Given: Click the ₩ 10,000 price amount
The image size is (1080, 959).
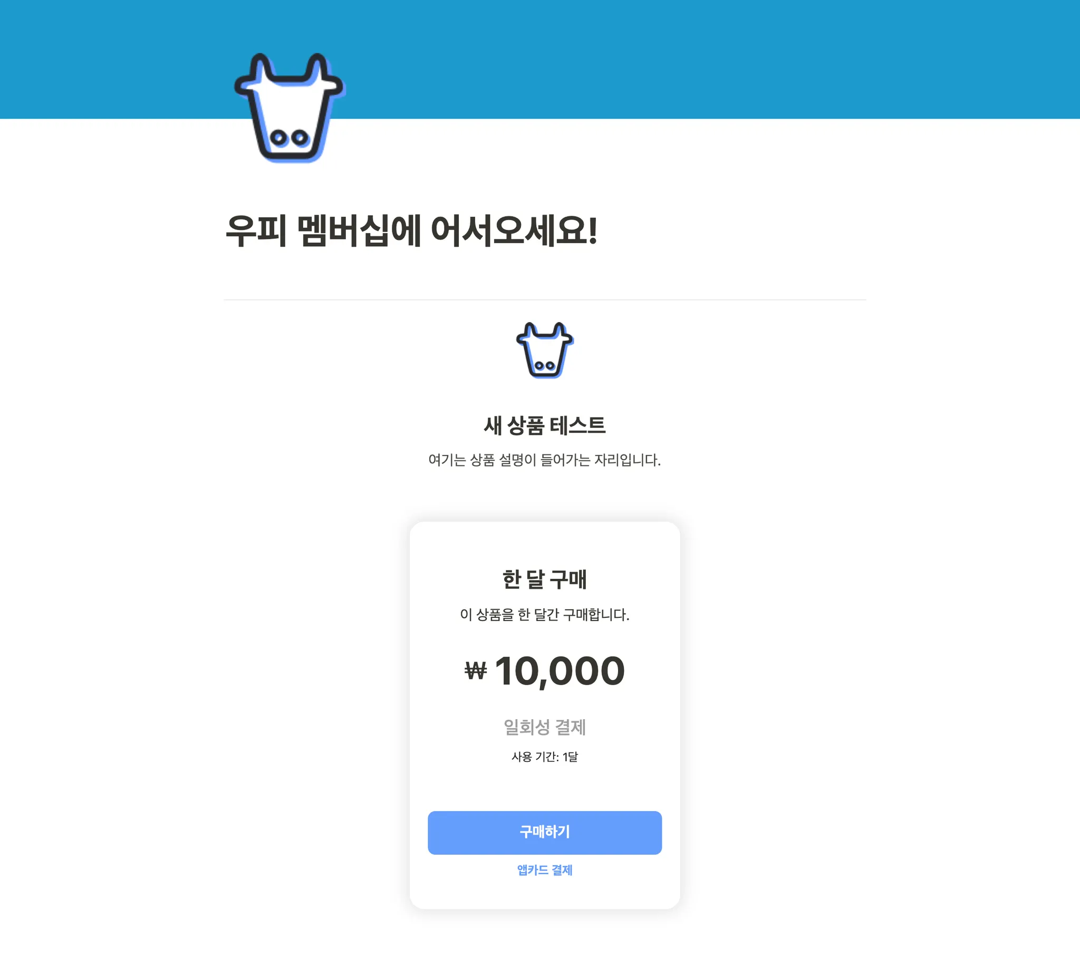Looking at the screenshot, I should 545,671.
